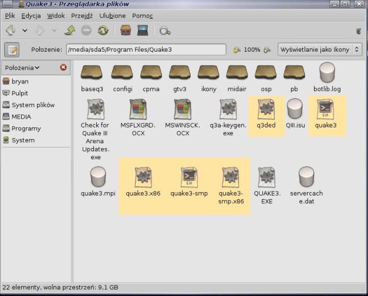Select bryan in the places sidebar
The width and height of the screenshot is (368, 296).
pos(35,82)
